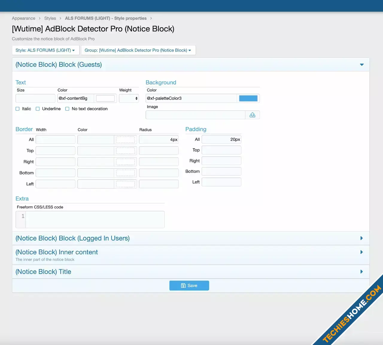The height and width of the screenshot is (345, 383).
Task: Check No text decoration option
Action: click(67, 109)
